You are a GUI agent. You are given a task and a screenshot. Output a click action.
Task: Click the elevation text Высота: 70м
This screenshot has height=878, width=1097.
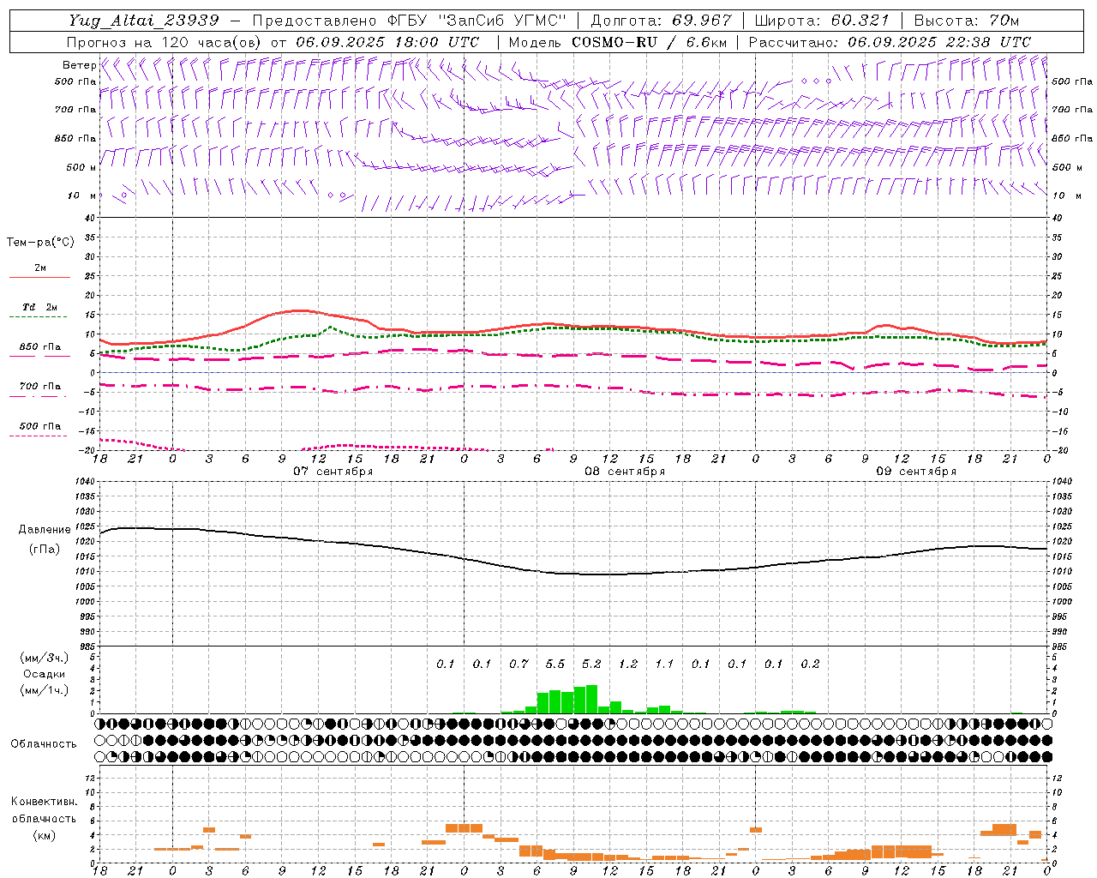(967, 21)
